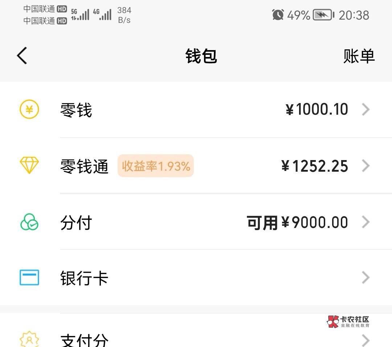Expand the 银行卡 row chevron
392x347 pixels.
click(366, 278)
